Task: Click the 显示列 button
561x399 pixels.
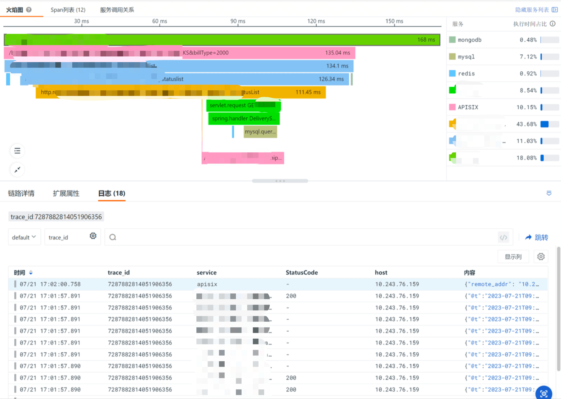Action: point(513,257)
